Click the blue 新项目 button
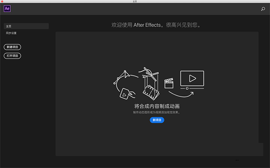 pyautogui.click(x=157, y=120)
